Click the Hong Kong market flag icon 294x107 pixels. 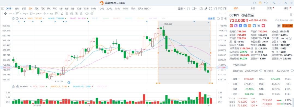pos(231,25)
